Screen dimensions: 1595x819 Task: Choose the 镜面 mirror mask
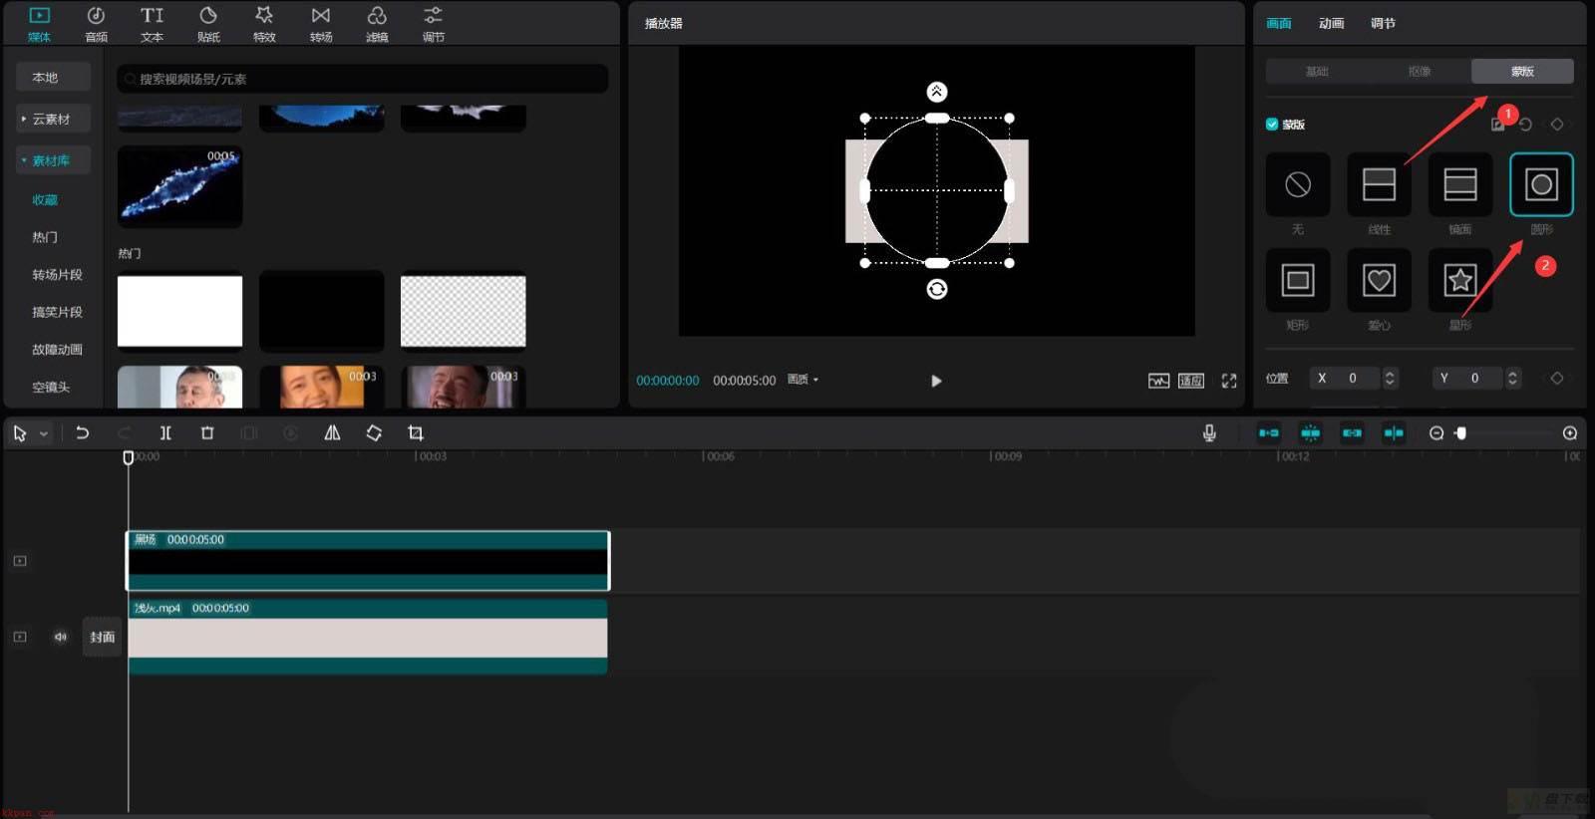[1460, 184]
